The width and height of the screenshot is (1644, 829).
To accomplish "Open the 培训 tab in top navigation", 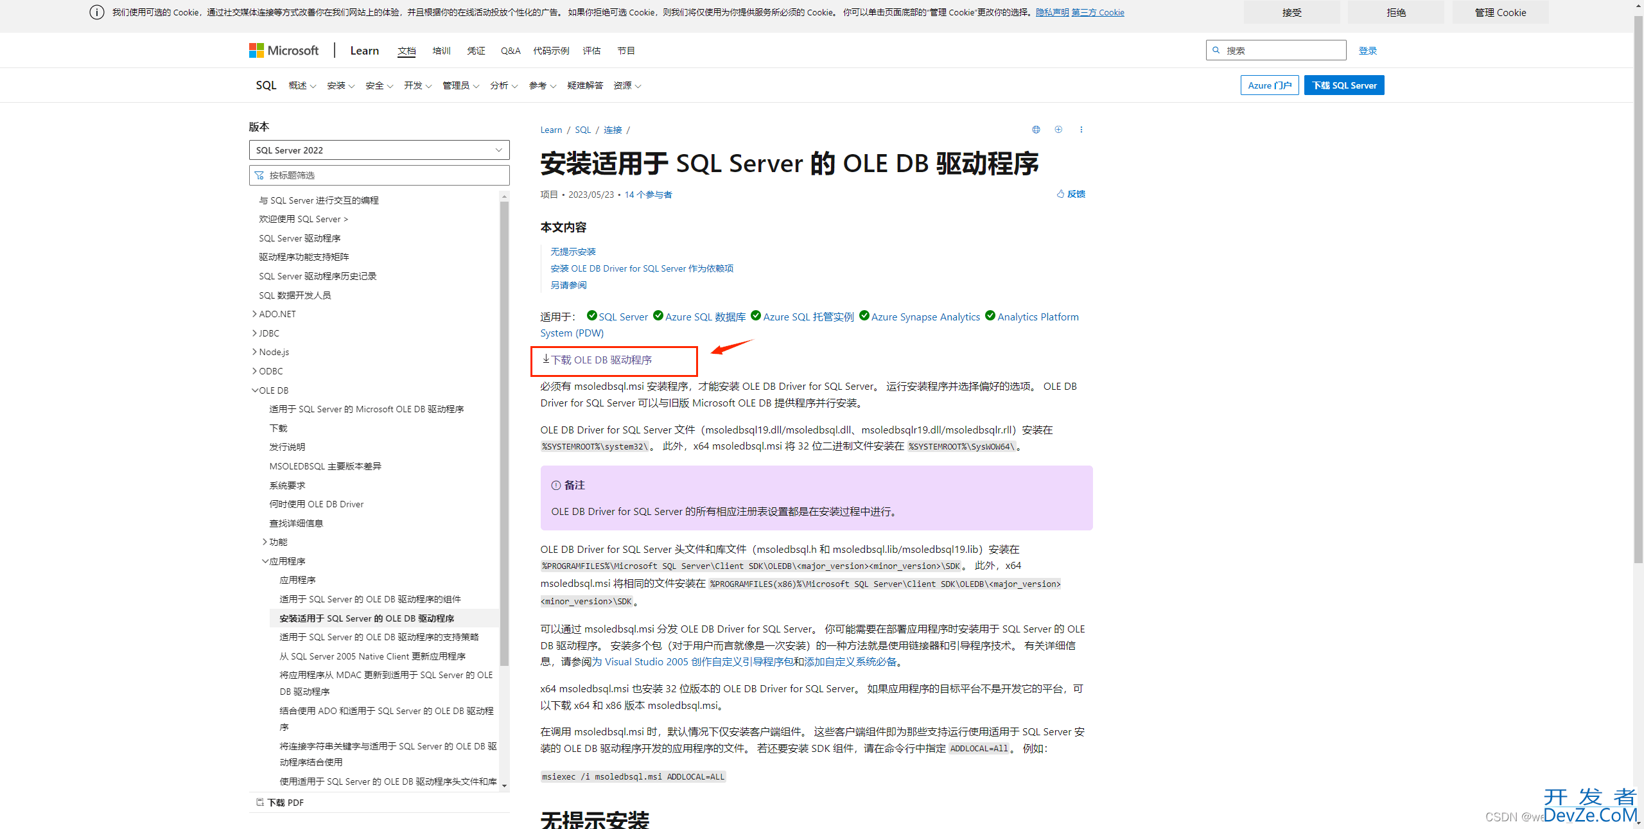I will click(442, 51).
